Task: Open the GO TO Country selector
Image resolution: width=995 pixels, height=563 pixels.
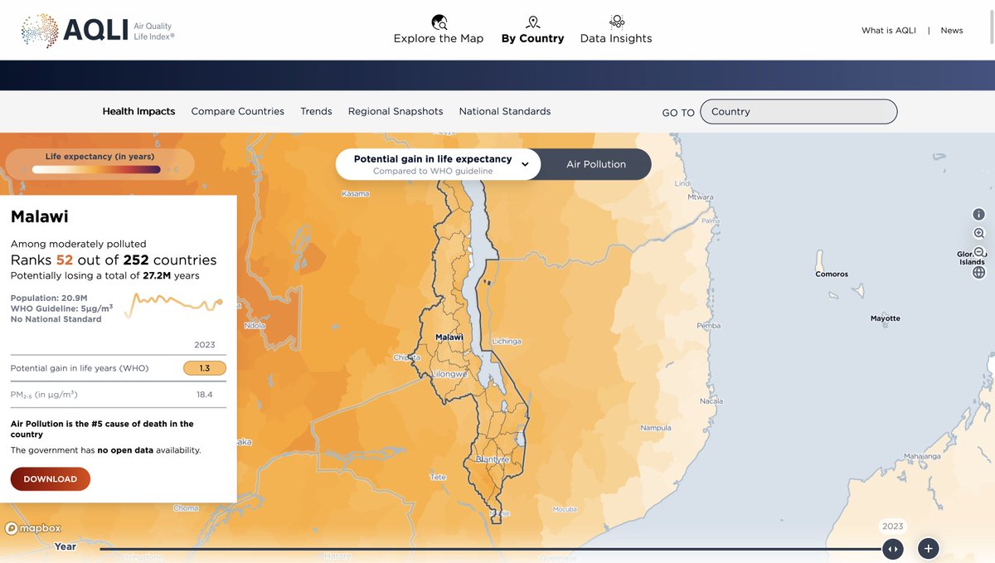Action: pyautogui.click(x=798, y=111)
